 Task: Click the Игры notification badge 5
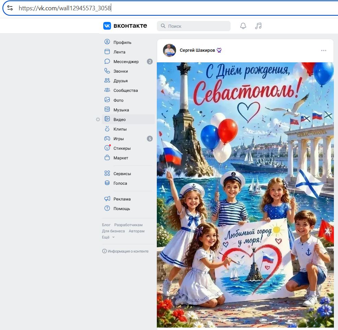[150, 139]
